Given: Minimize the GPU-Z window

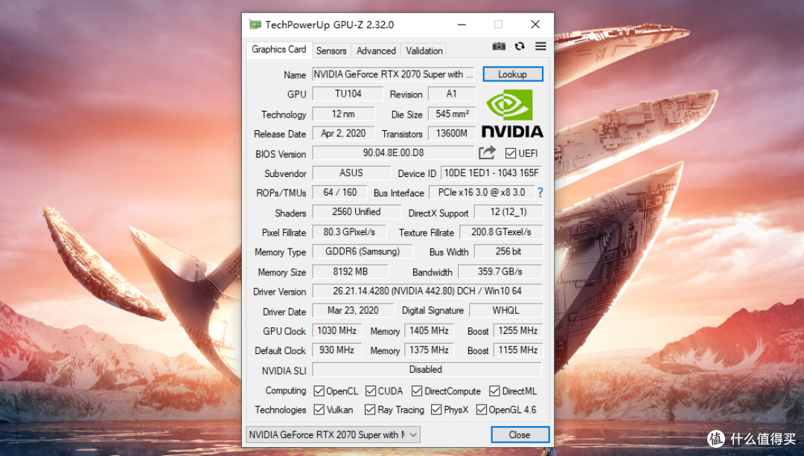Looking at the screenshot, I should 462,25.
